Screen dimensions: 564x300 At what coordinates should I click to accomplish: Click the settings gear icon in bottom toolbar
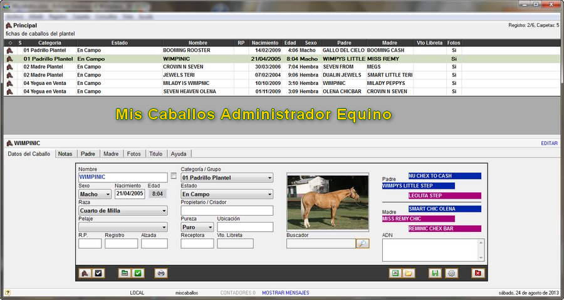coord(452,274)
